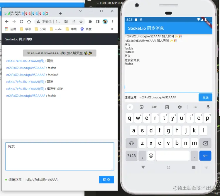The height and width of the screenshot is (196, 220).
Task: Click first m2iRsX2UmzdqbW52AAAF : fasfda message
Action: coord(31,68)
